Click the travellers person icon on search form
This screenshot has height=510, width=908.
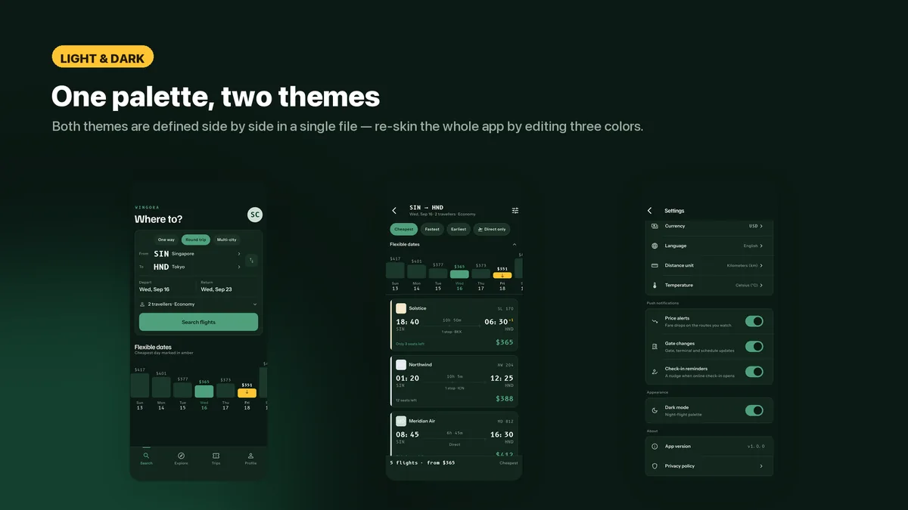[142, 304]
